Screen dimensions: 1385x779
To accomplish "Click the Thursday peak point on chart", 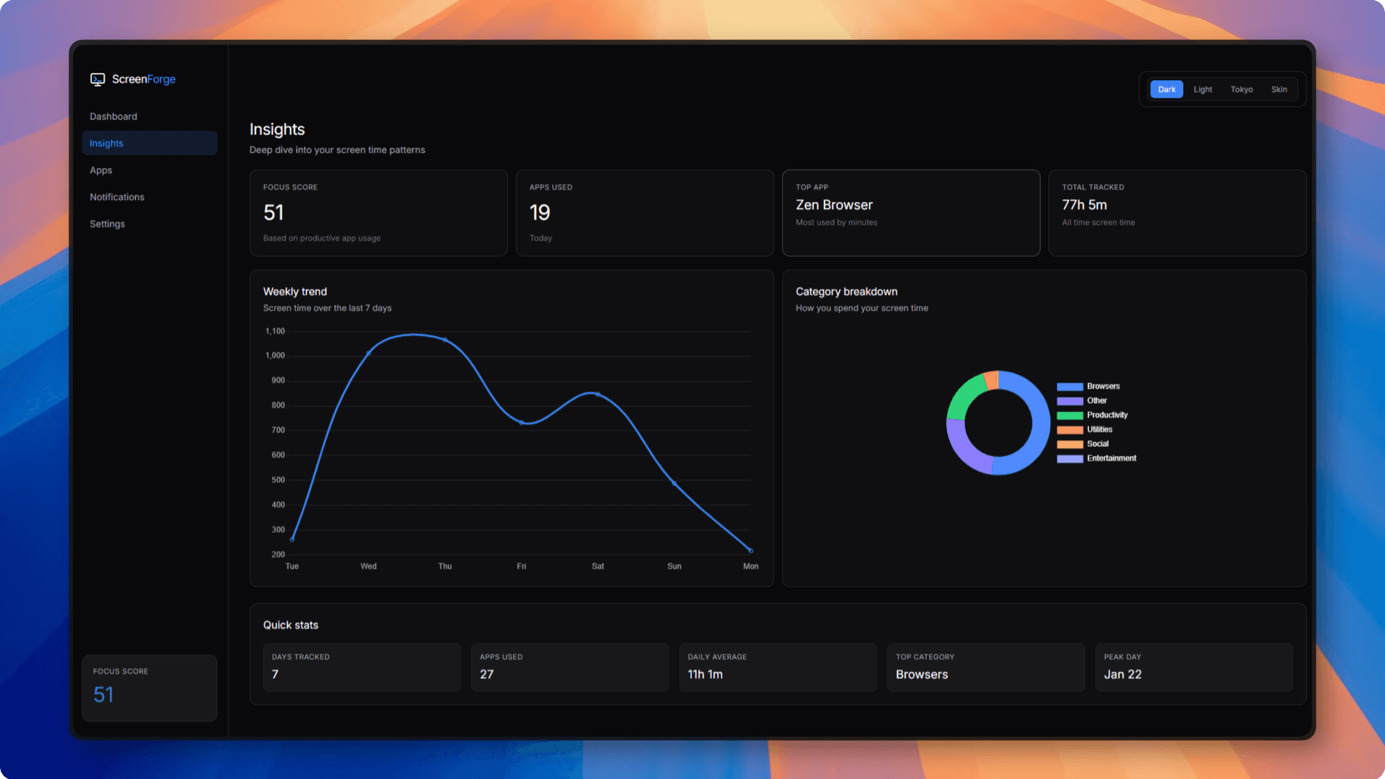I will [445, 340].
